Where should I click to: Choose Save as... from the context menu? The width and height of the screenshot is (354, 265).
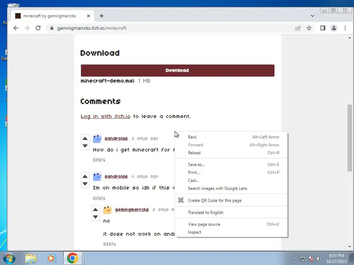tap(231, 164)
